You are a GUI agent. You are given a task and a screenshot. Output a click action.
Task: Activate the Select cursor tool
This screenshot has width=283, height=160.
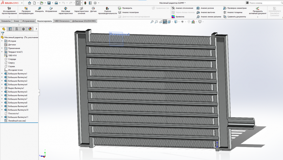point(78,3)
